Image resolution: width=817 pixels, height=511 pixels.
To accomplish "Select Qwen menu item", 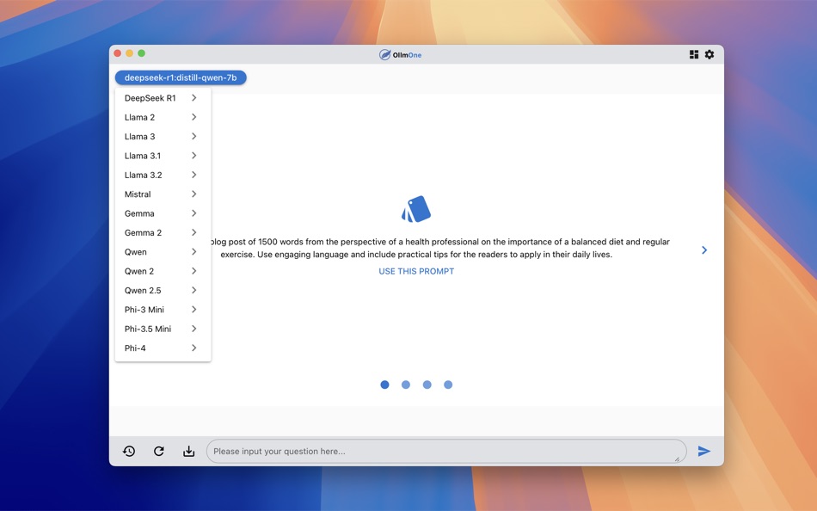I will [x=163, y=252].
